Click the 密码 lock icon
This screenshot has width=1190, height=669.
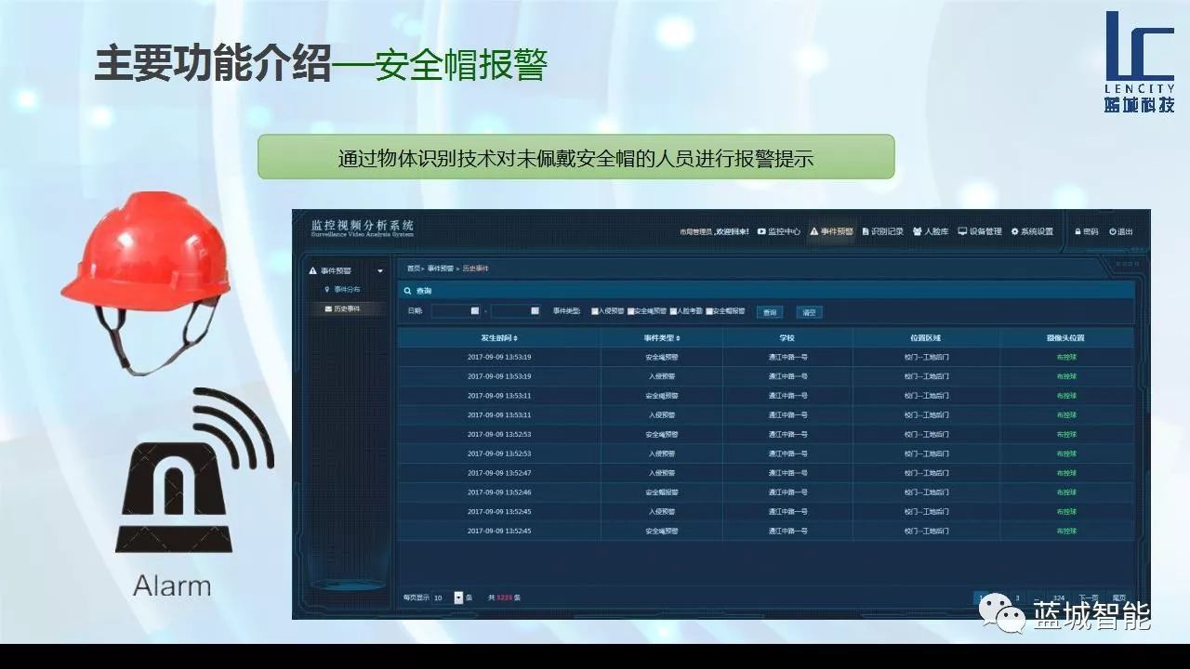[x=1078, y=231]
